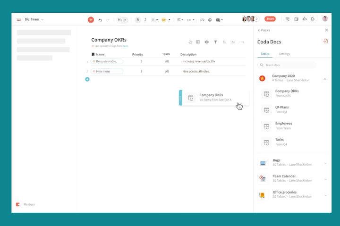The image size is (340, 226).
Task: Click the red plus insert button
Action: 91,20
